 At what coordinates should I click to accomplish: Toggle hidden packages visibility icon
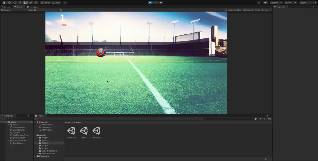pos(269,119)
